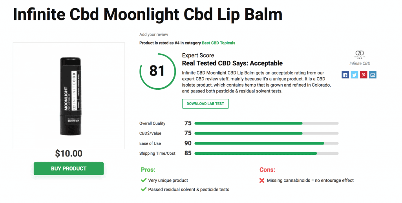Share on Facebook icon
This screenshot has width=402, height=203.
pyautogui.click(x=345, y=75)
